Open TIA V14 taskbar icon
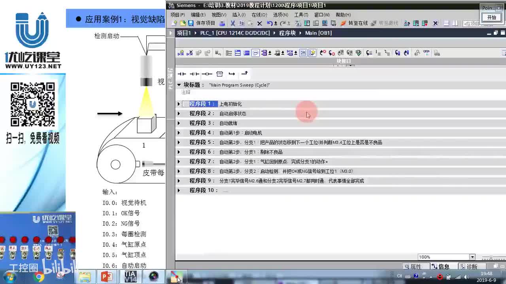This screenshot has height=284, width=506. point(130,277)
